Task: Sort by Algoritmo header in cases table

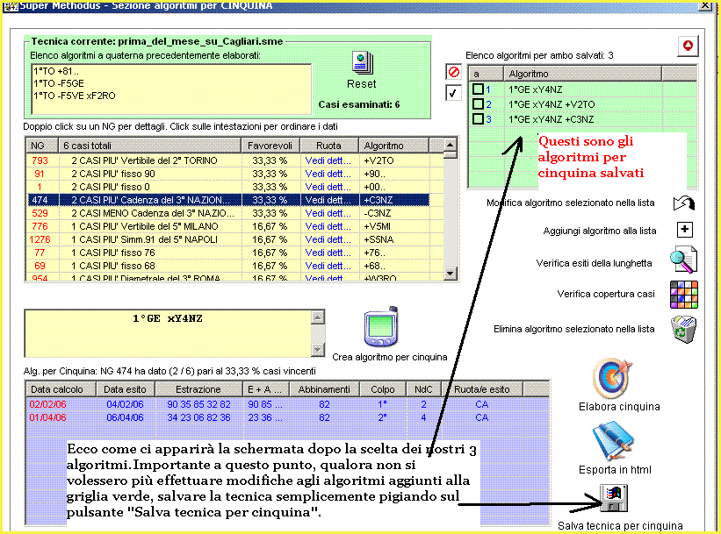Action: [393, 146]
